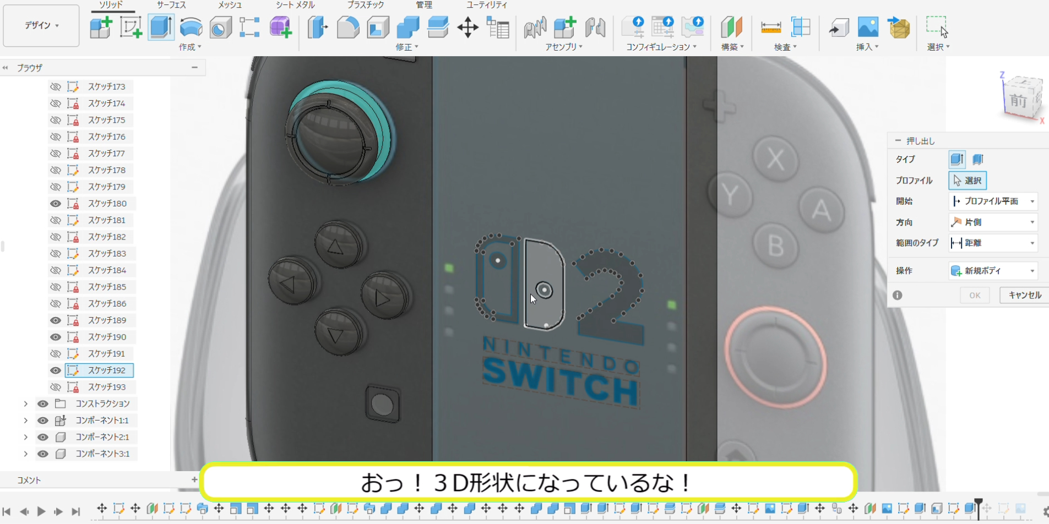Open the アセンブリ menu
The width and height of the screenshot is (1049, 524).
[x=564, y=47]
